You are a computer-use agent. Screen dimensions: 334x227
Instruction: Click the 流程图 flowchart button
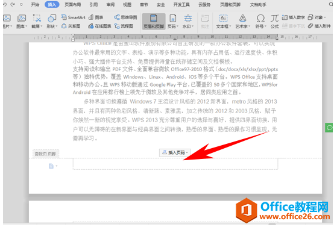point(124,26)
